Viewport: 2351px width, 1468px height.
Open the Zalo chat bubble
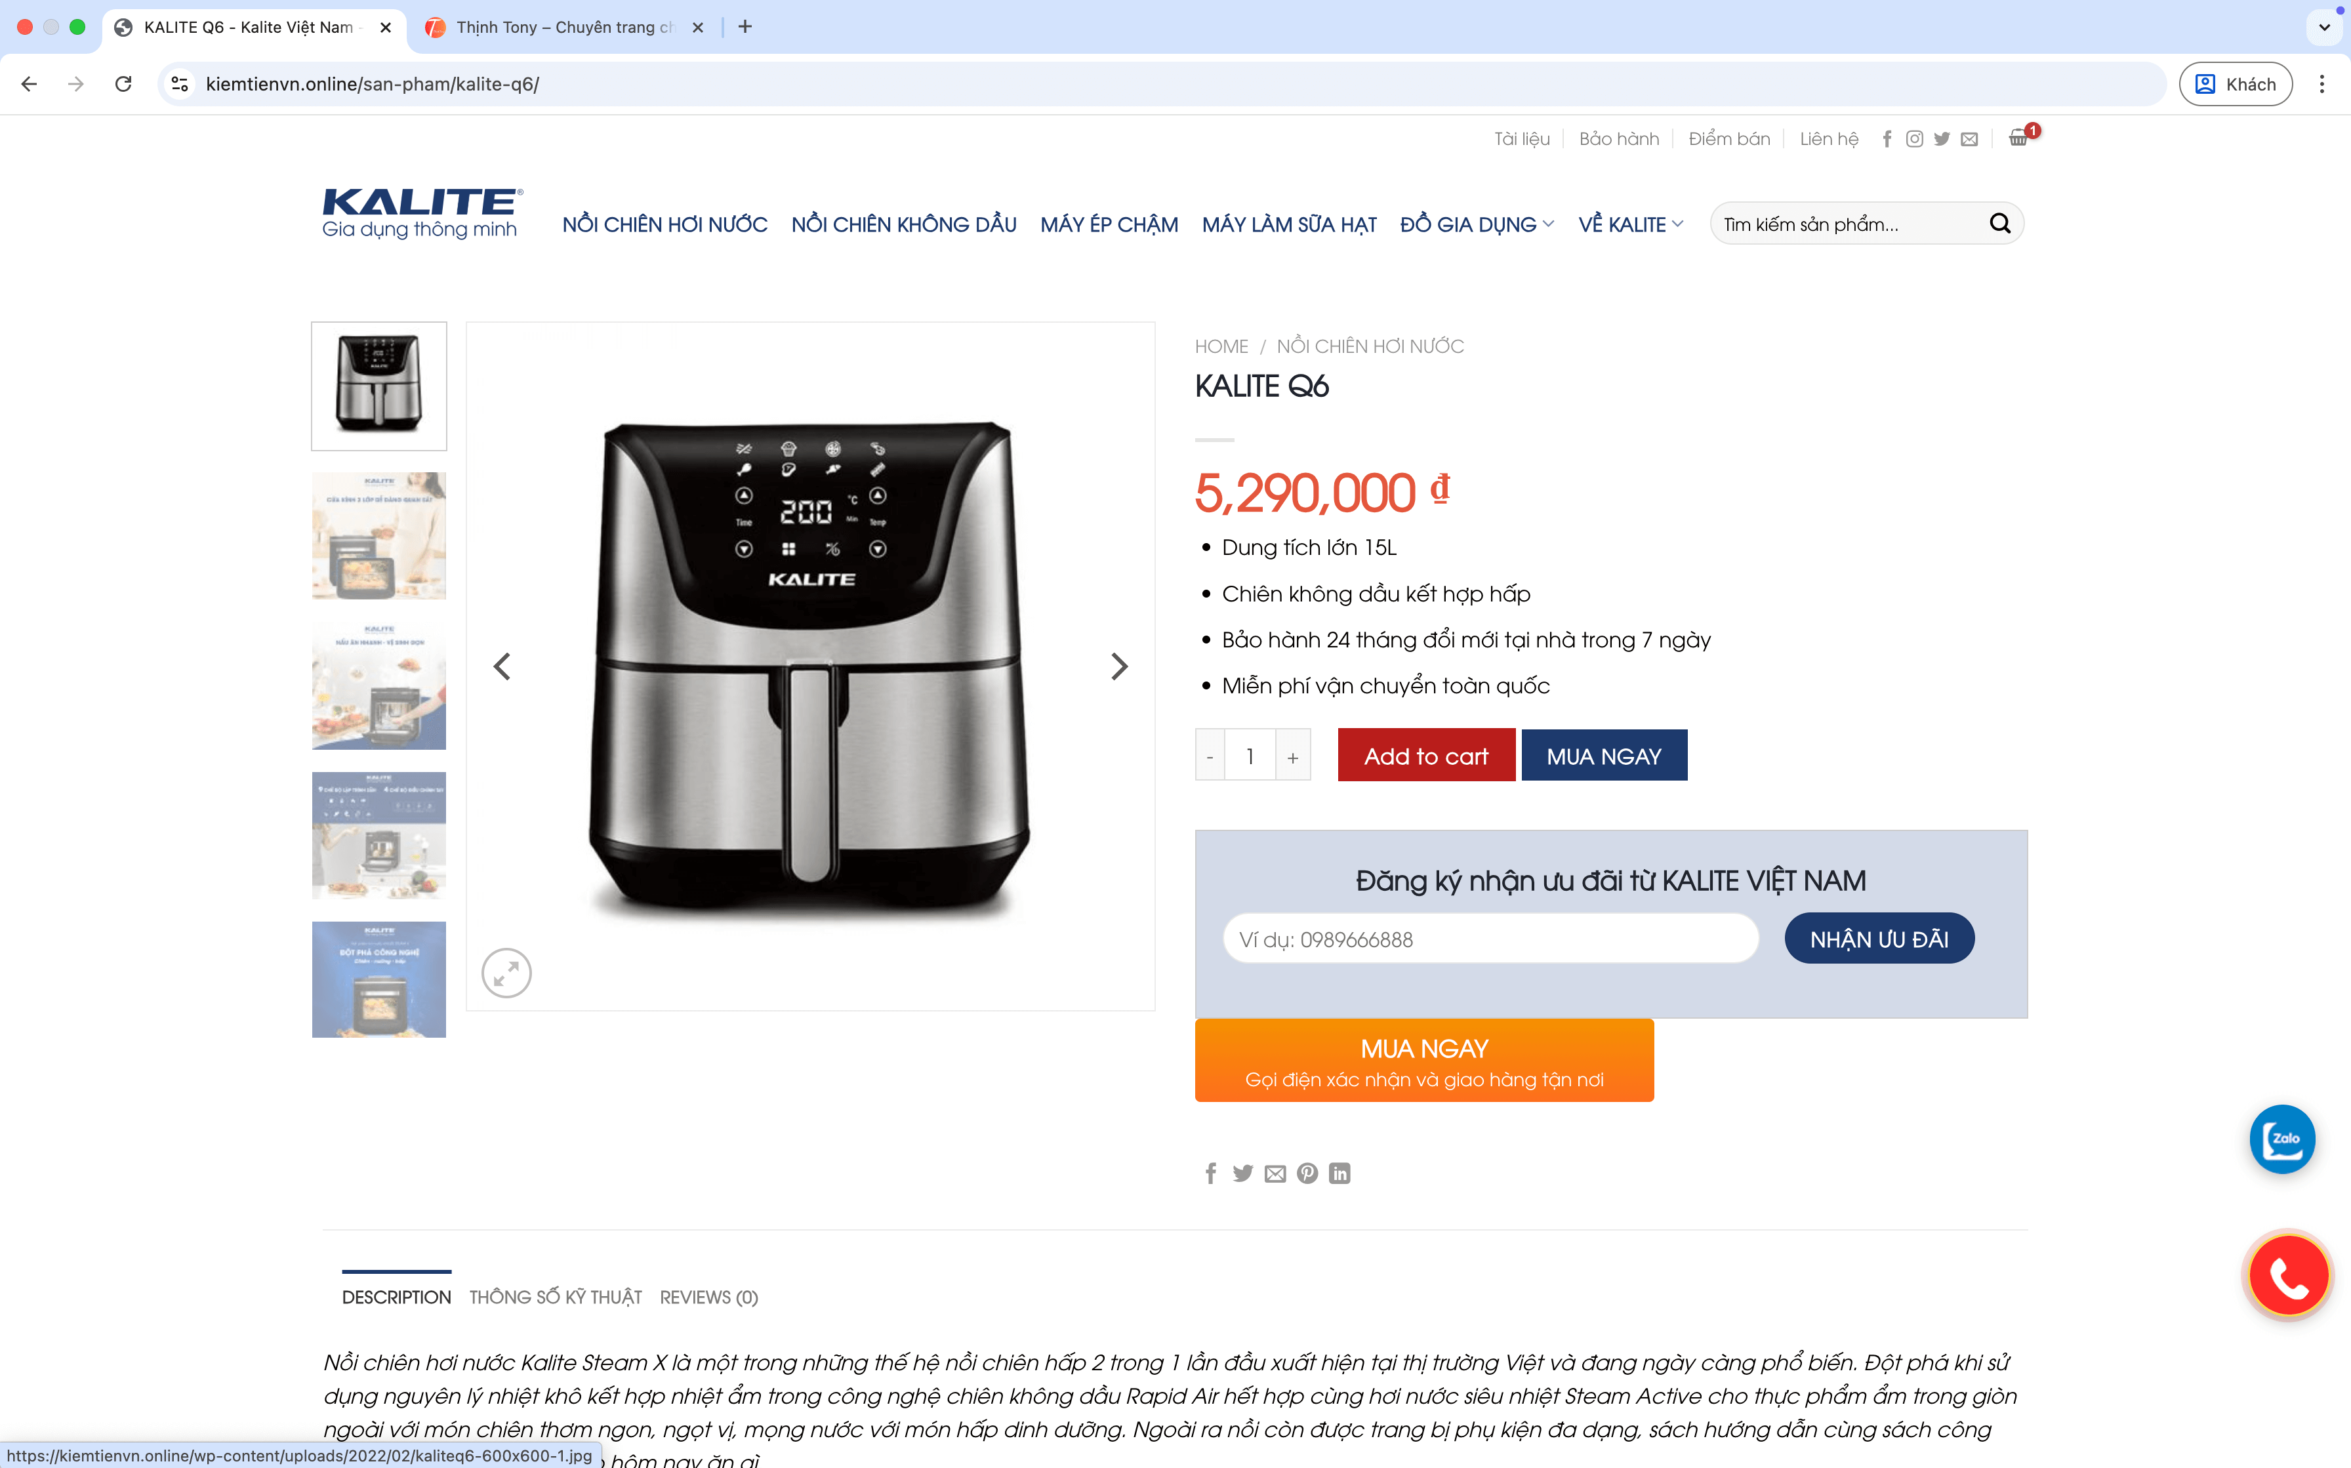[2282, 1139]
